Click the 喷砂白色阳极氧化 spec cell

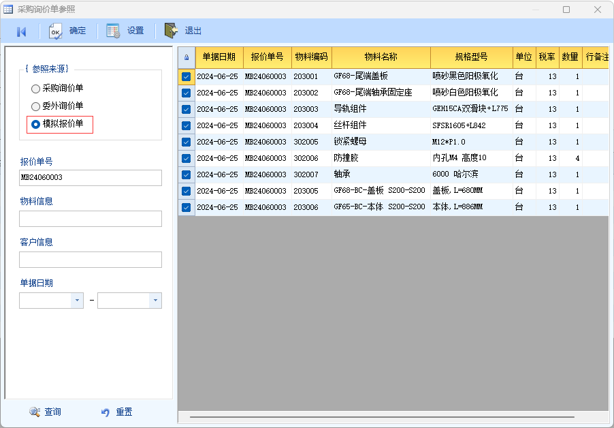472,93
